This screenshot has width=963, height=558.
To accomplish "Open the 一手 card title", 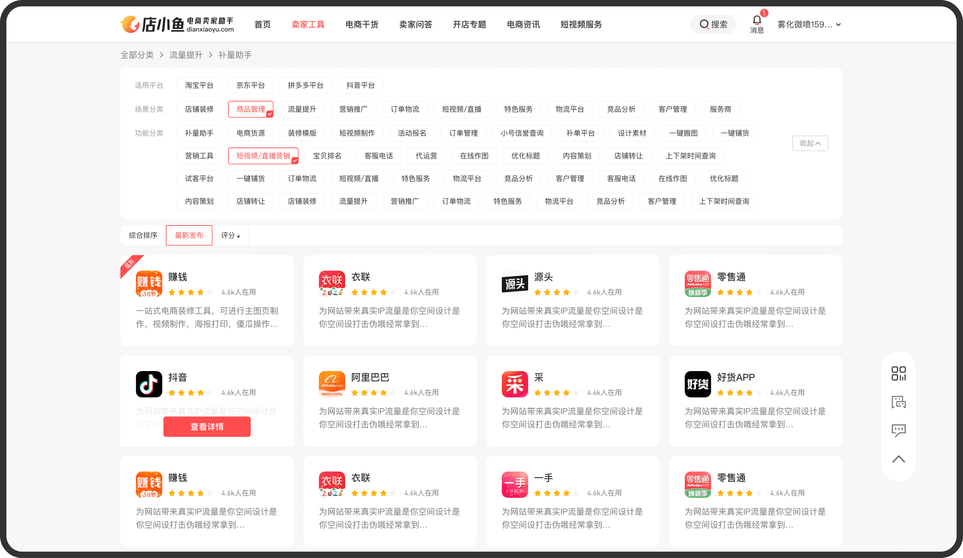I will [544, 477].
